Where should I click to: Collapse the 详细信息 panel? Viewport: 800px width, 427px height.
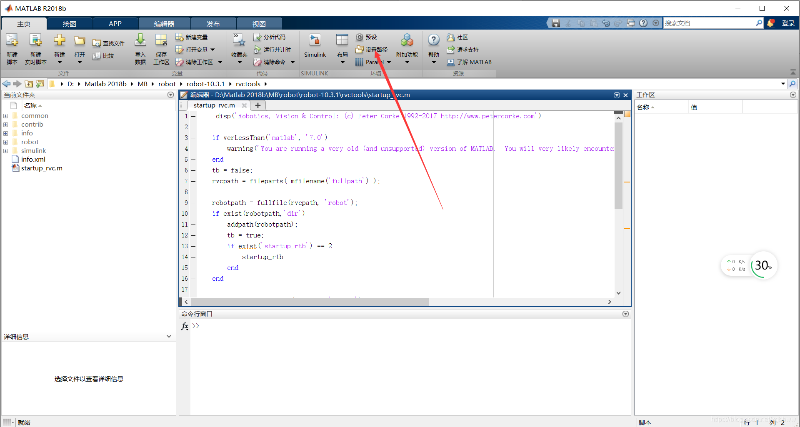point(169,337)
